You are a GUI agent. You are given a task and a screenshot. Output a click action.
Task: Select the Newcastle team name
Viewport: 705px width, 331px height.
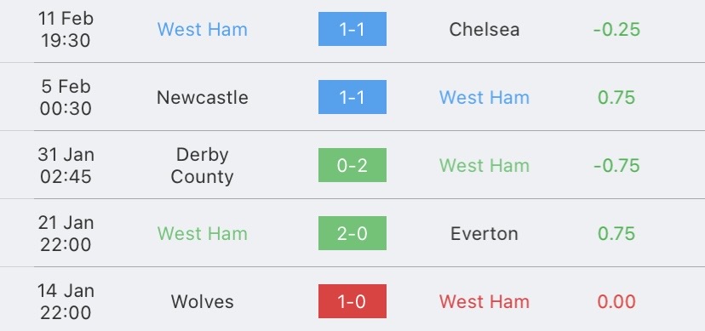(203, 98)
